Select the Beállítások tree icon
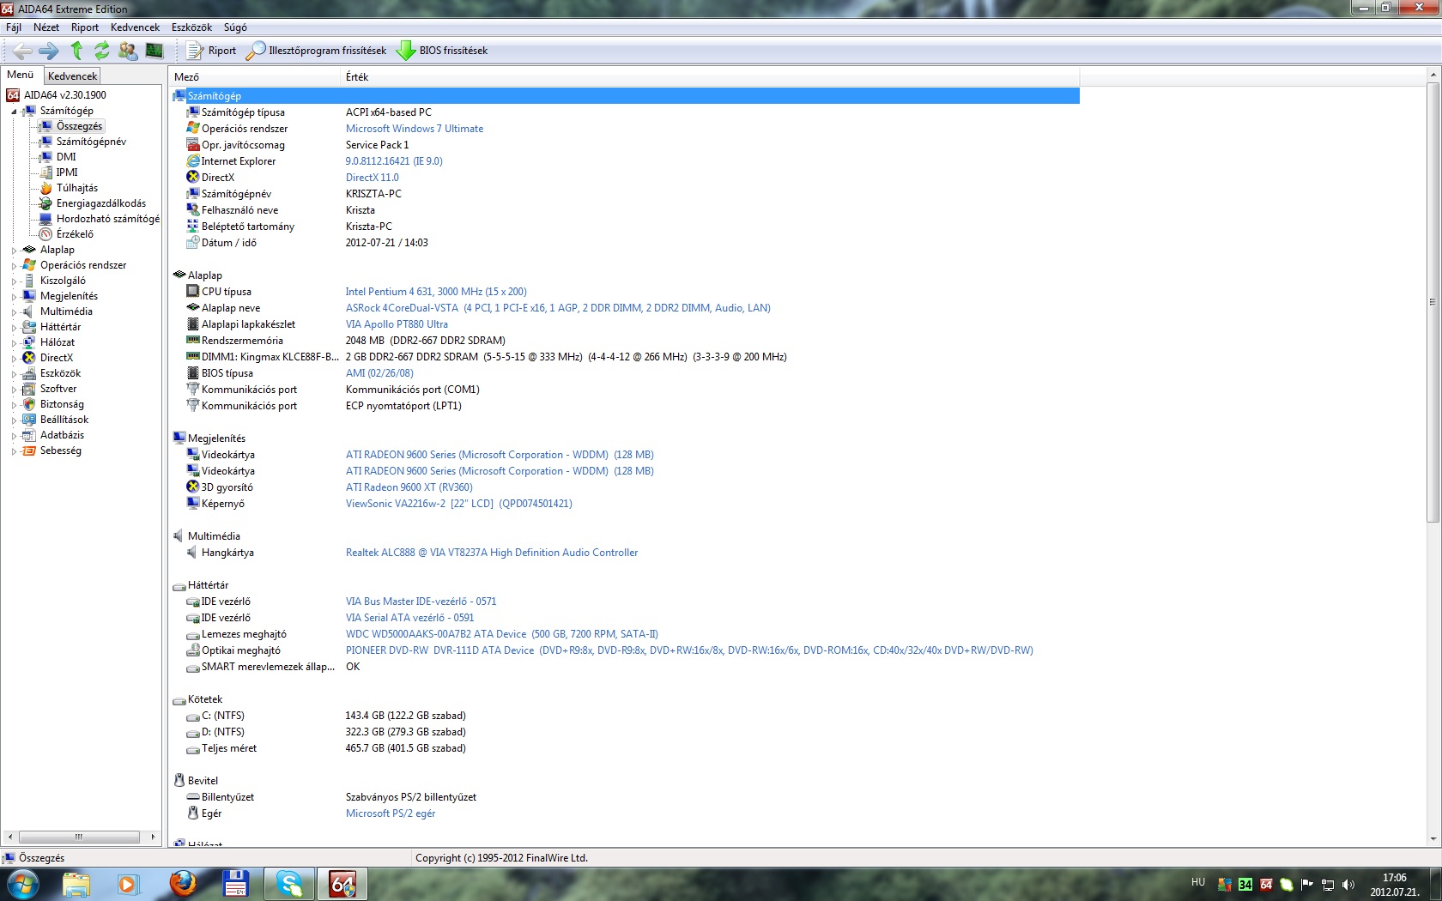 click(x=29, y=420)
